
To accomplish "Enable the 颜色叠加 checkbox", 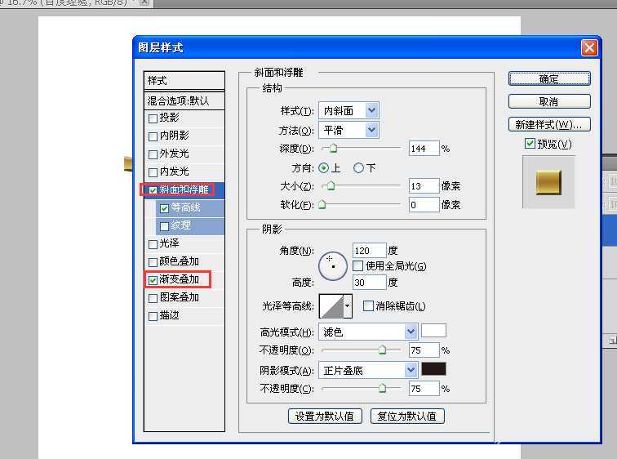I will coord(153,262).
